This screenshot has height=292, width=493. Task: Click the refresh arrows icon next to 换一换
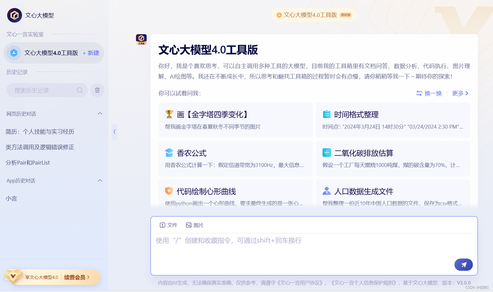coord(419,93)
